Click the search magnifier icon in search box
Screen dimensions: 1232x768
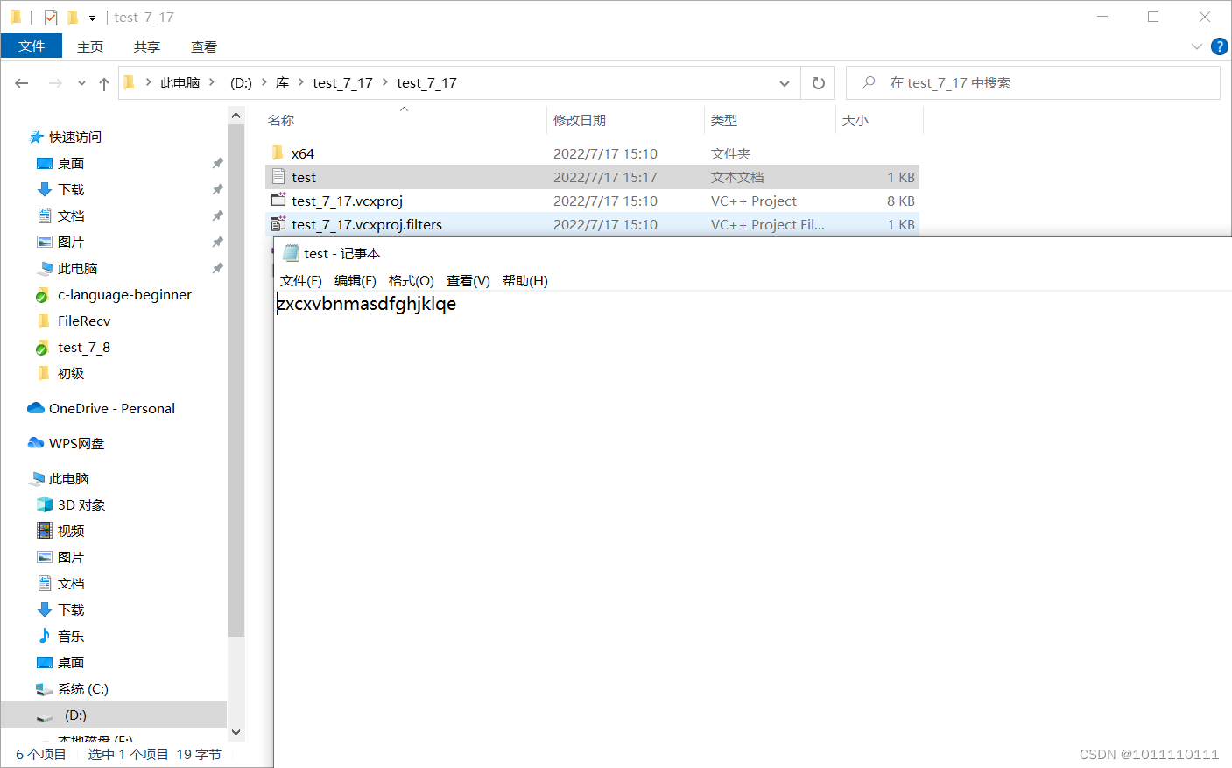(866, 82)
